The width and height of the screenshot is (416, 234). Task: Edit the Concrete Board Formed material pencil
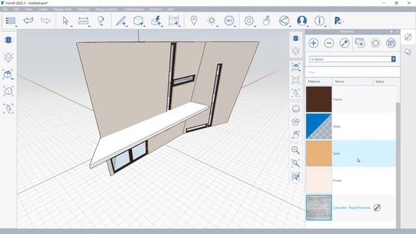coord(377,207)
